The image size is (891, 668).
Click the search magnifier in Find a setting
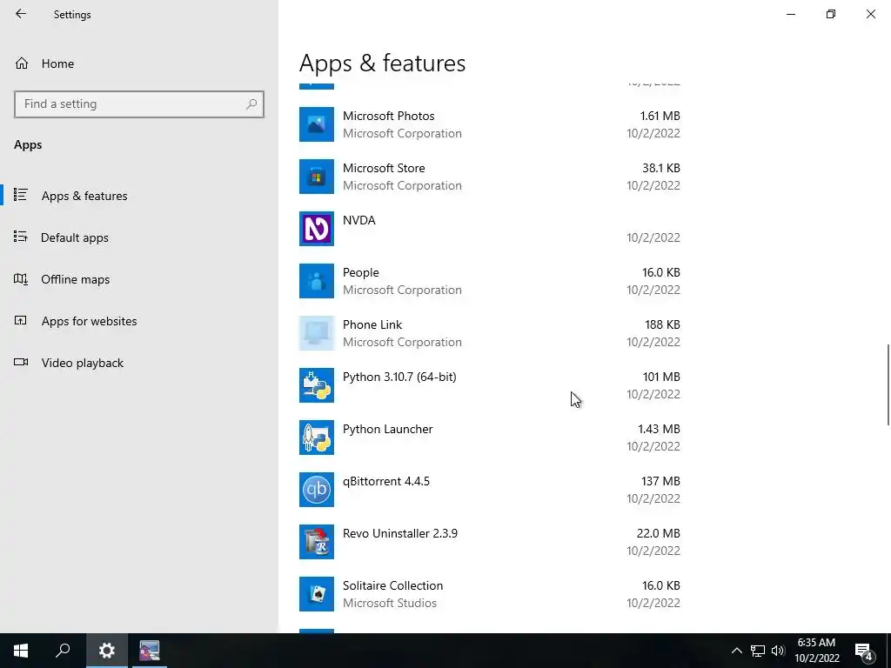(251, 104)
